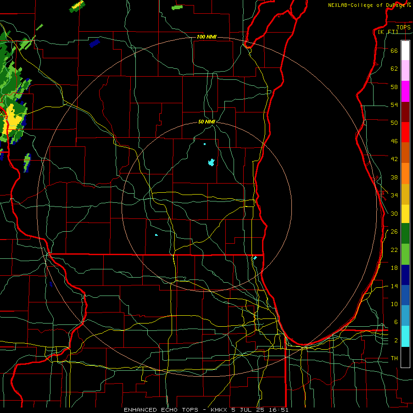Click the '2' legend value

[x=396, y=340]
